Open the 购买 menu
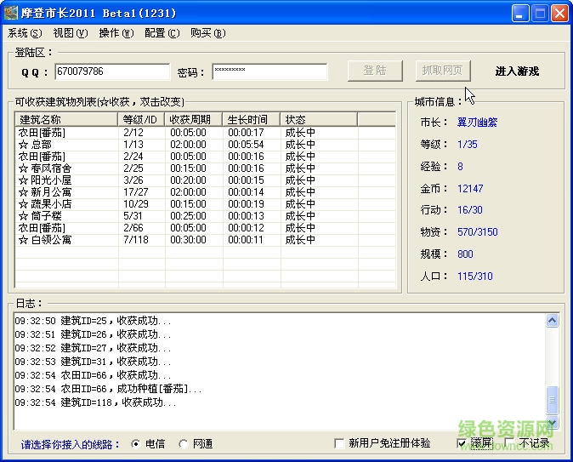The width and height of the screenshot is (573, 462). 207,33
